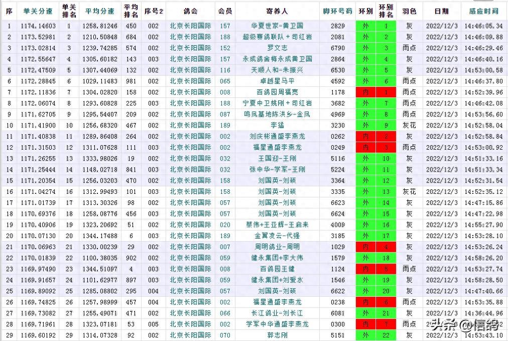Screen dimensions: 508x341
Task: Click member number 065
Action: pyautogui.click(x=225, y=81)
